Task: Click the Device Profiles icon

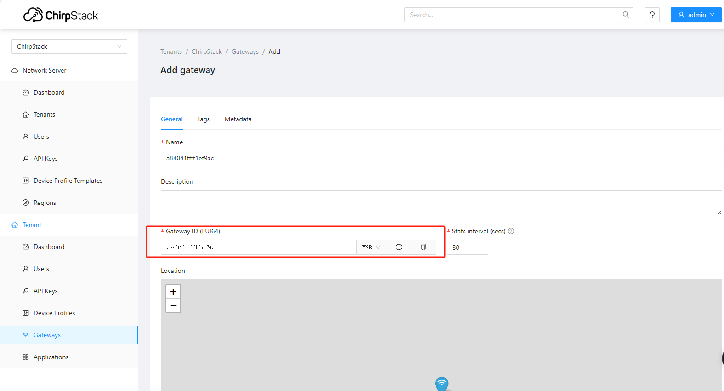Action: tap(26, 313)
